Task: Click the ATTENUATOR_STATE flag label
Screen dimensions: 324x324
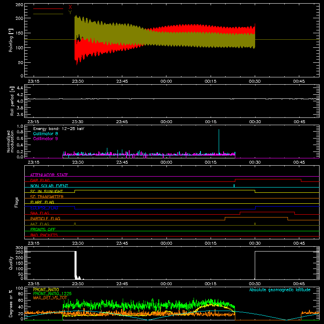Action: tap(49, 175)
